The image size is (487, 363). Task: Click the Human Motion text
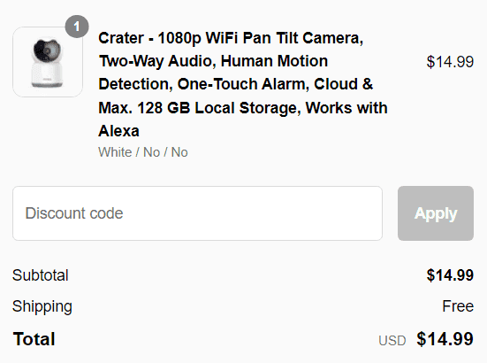point(274,61)
